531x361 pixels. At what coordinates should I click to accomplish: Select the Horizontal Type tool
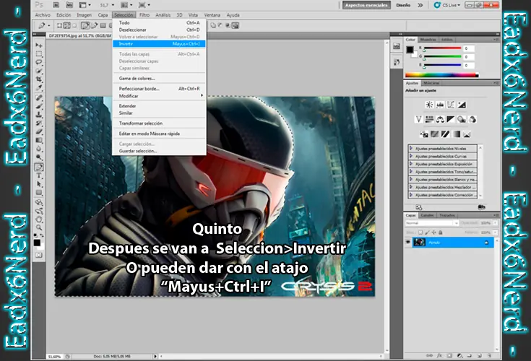pyautogui.click(x=39, y=175)
